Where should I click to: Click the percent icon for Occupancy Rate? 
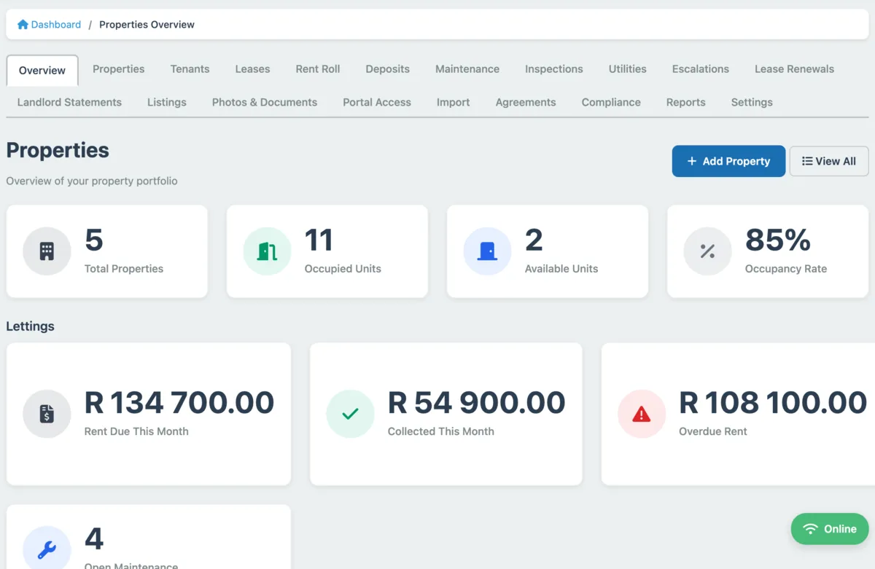[707, 251]
